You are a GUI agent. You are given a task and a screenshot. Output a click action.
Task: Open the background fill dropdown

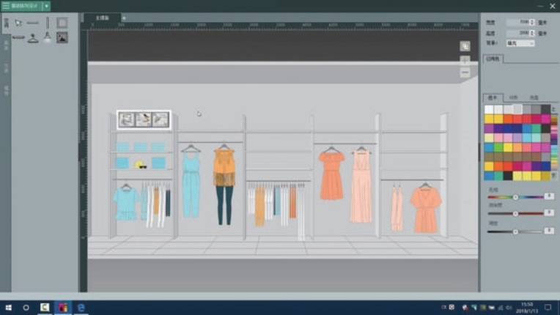click(520, 43)
